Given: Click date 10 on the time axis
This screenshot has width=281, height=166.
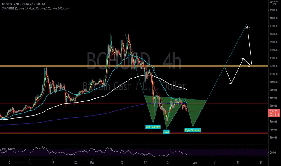Looking at the screenshot, I should pos(122,163).
